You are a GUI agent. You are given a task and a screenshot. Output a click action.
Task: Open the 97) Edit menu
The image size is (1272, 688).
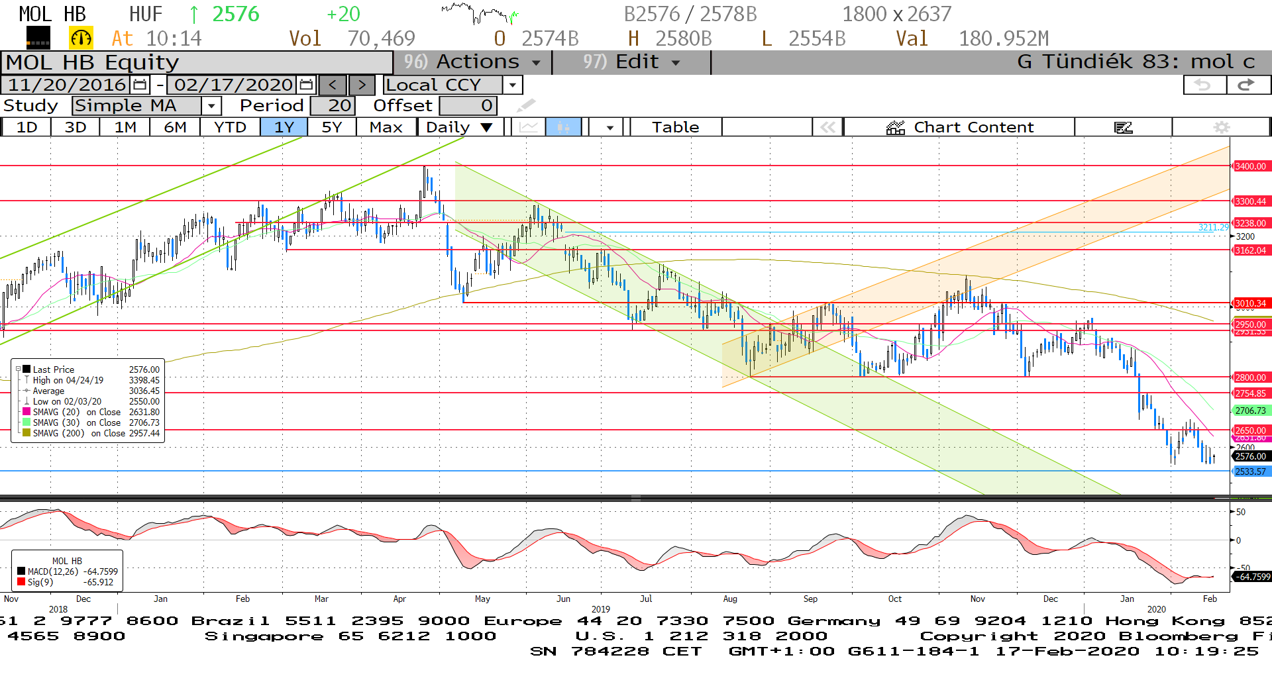tap(631, 62)
